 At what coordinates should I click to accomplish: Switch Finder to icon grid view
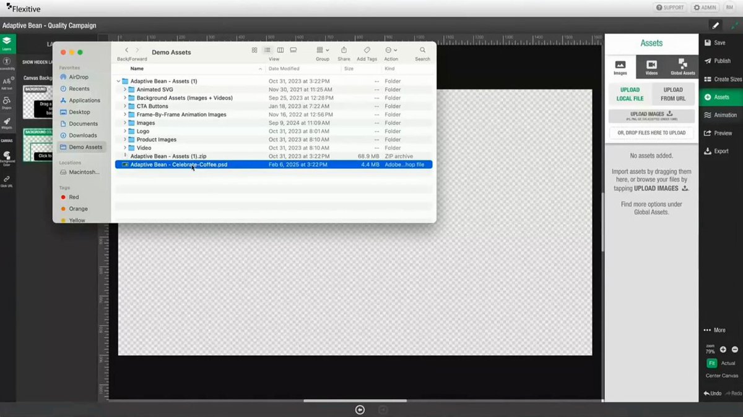[x=254, y=50]
